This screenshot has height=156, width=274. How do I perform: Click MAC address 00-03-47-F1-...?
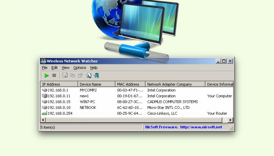point(130,90)
